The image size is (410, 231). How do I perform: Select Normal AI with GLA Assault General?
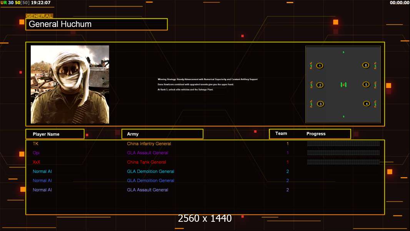pyautogui.click(x=42, y=190)
